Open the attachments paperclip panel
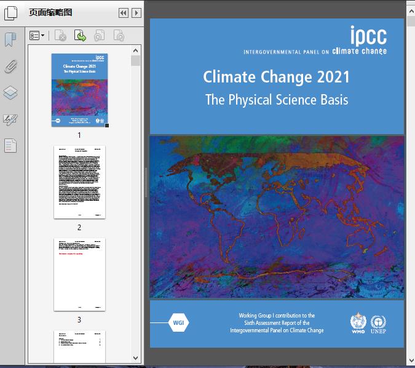The height and width of the screenshot is (368, 415). point(11,66)
